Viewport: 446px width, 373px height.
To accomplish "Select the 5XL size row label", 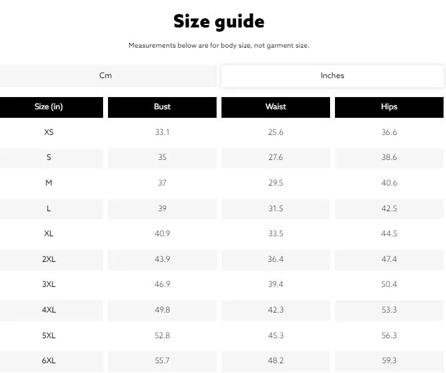I will coord(49,335).
